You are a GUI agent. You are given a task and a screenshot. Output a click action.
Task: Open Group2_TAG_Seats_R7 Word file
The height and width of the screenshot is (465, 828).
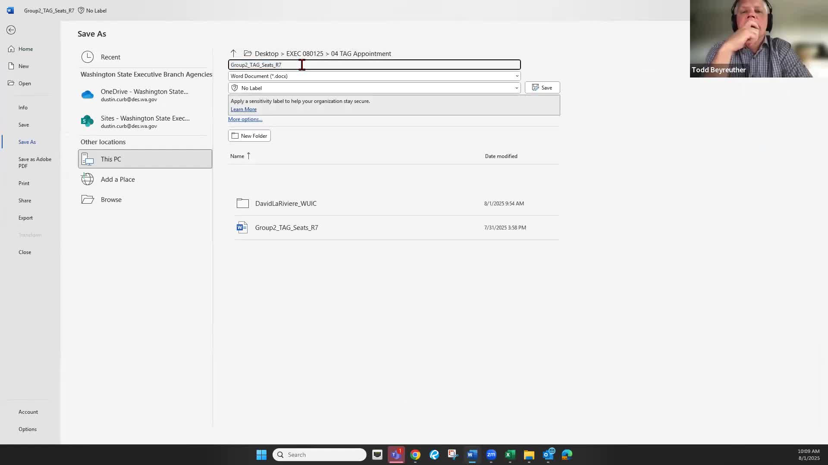[x=286, y=227]
